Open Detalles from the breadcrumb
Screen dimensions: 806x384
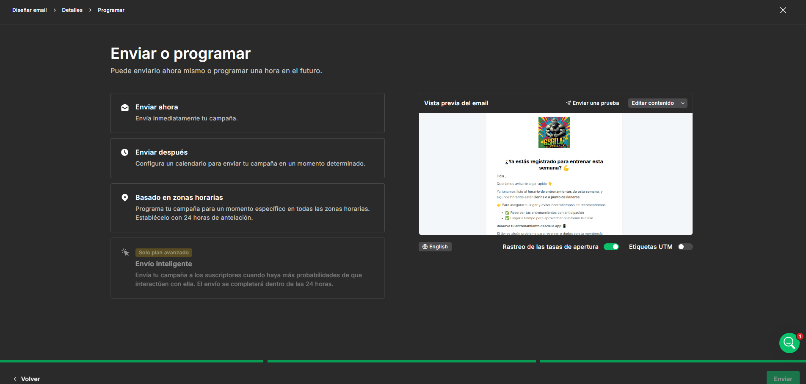point(72,10)
